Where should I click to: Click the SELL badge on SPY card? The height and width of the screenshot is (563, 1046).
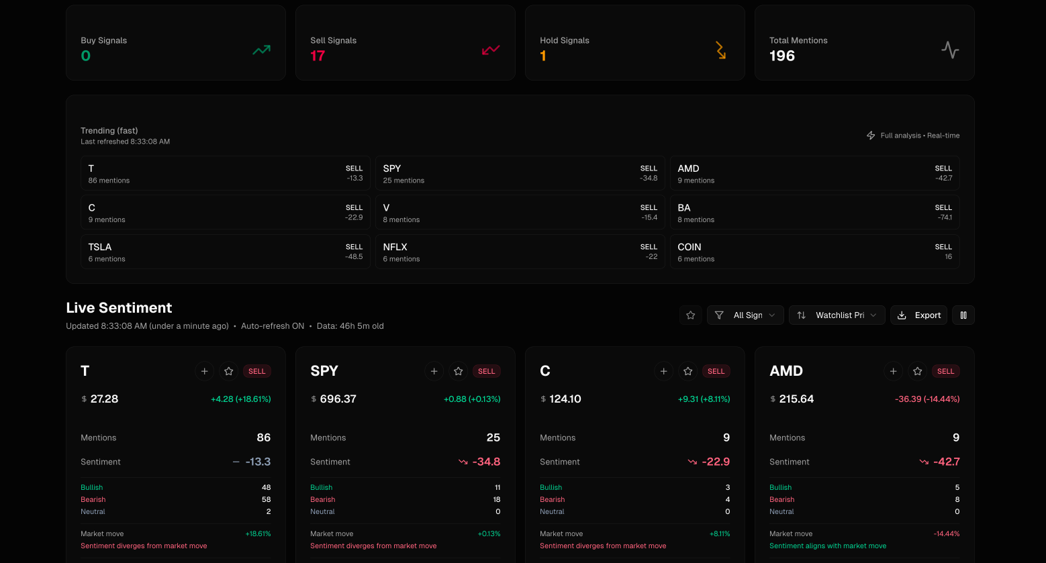tap(487, 371)
